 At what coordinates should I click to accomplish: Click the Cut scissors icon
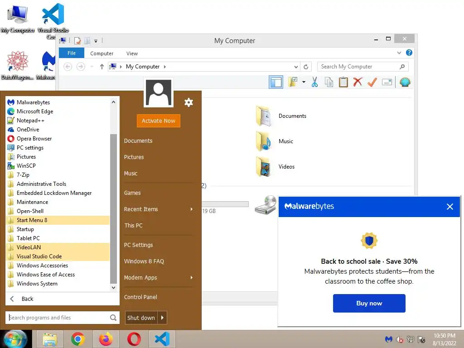tap(314, 82)
